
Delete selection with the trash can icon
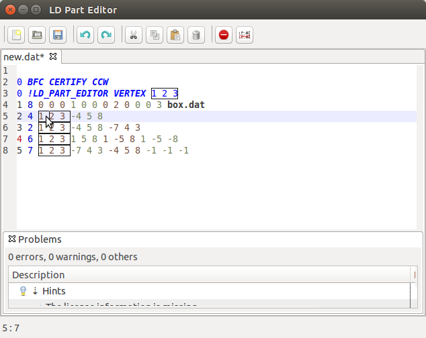pos(195,35)
